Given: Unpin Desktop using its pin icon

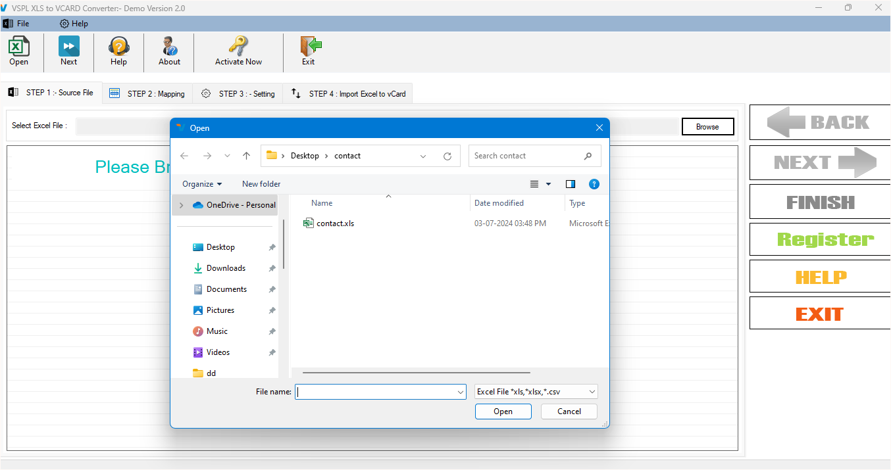Looking at the screenshot, I should coord(272,248).
